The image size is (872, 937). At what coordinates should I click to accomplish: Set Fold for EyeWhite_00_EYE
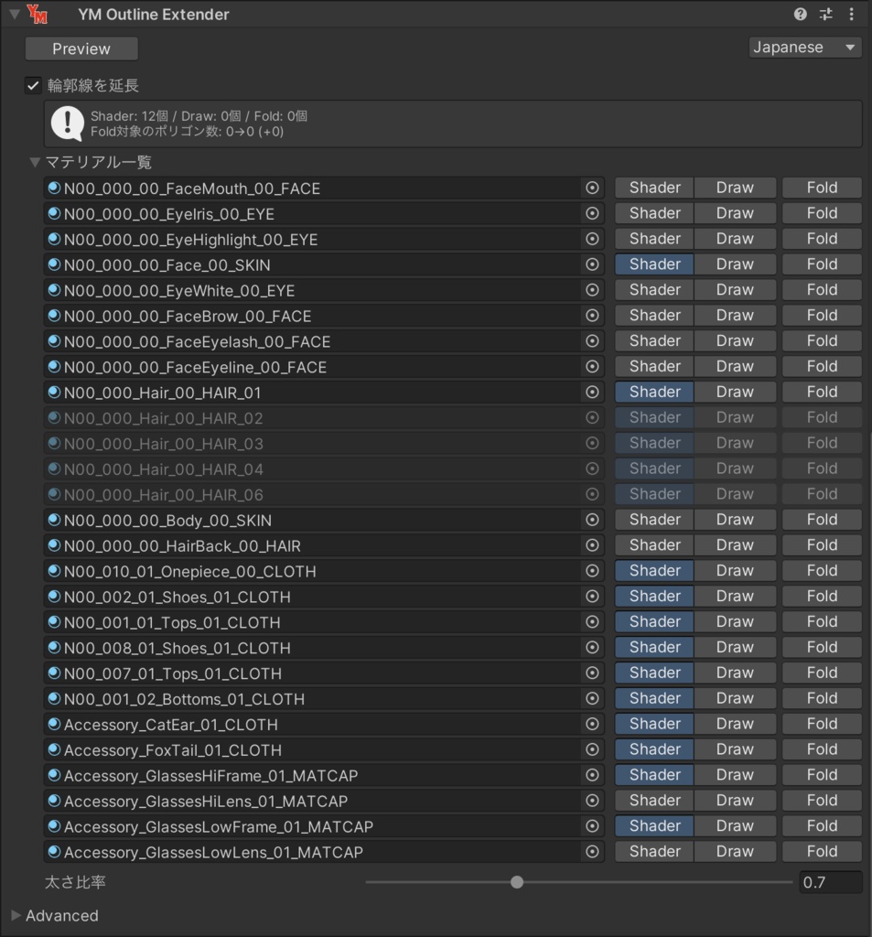(x=822, y=290)
